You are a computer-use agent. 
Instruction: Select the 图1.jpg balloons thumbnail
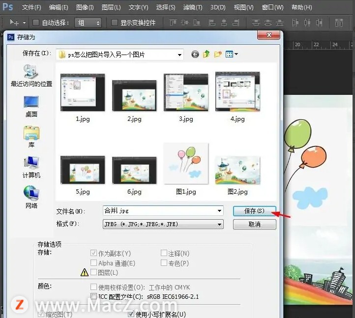186,163
